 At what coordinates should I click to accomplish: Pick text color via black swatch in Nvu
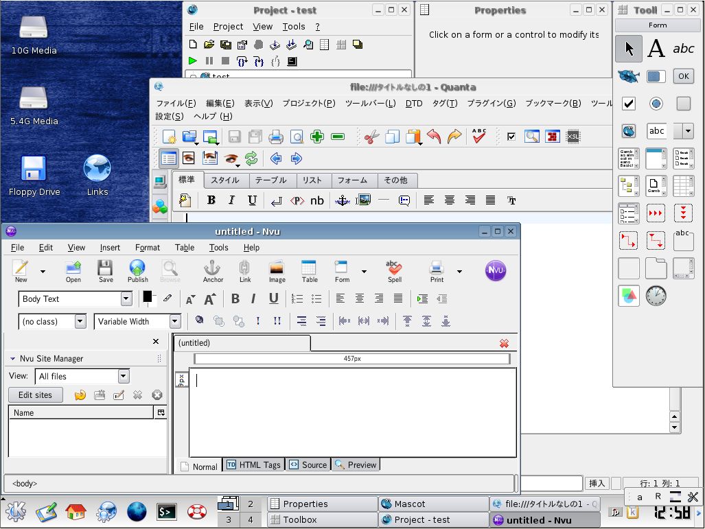pos(148,296)
